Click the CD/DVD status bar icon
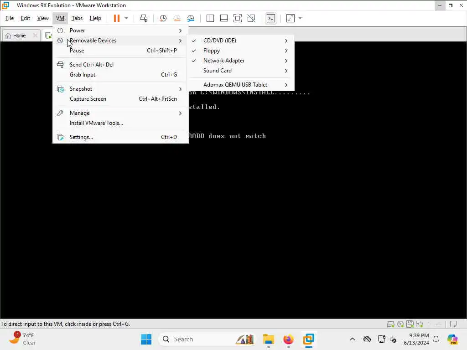 click(x=400, y=324)
